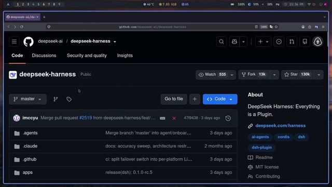This screenshot has width=332, height=187.
Task: Go forward with the browser forward arrow
Action: click(15, 26)
